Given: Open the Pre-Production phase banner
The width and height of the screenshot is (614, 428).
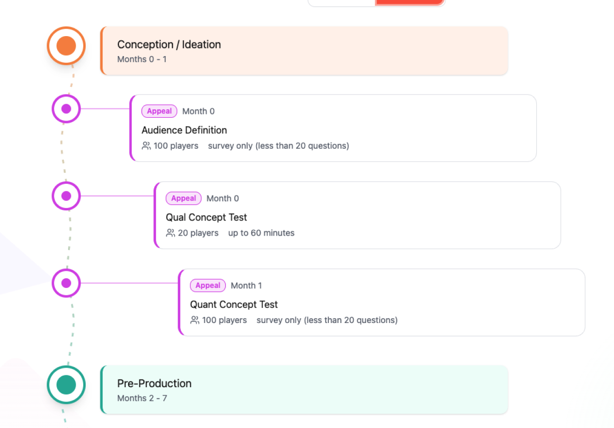Looking at the screenshot, I should 305,390.
